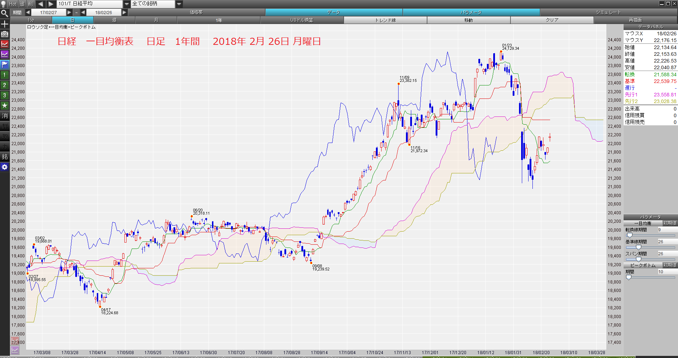Image resolution: width=678 pixels, height=358 pixels.
Task: Click the Hot button
Action: pos(13,4)
